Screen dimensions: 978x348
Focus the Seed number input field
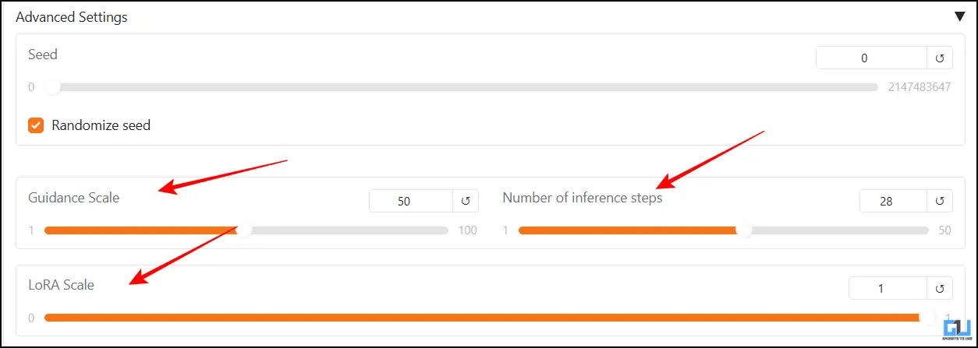pyautogui.click(x=871, y=58)
